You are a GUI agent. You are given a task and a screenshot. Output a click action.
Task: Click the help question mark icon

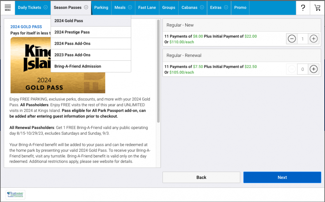click(303, 8)
